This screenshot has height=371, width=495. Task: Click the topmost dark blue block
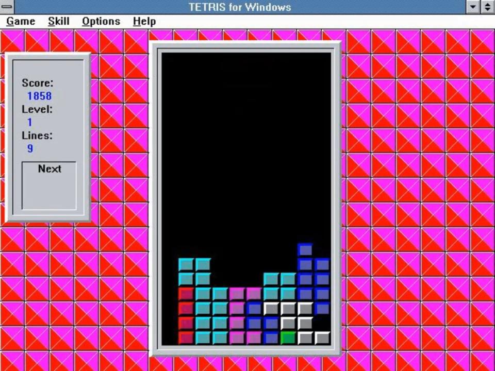pos(305,250)
